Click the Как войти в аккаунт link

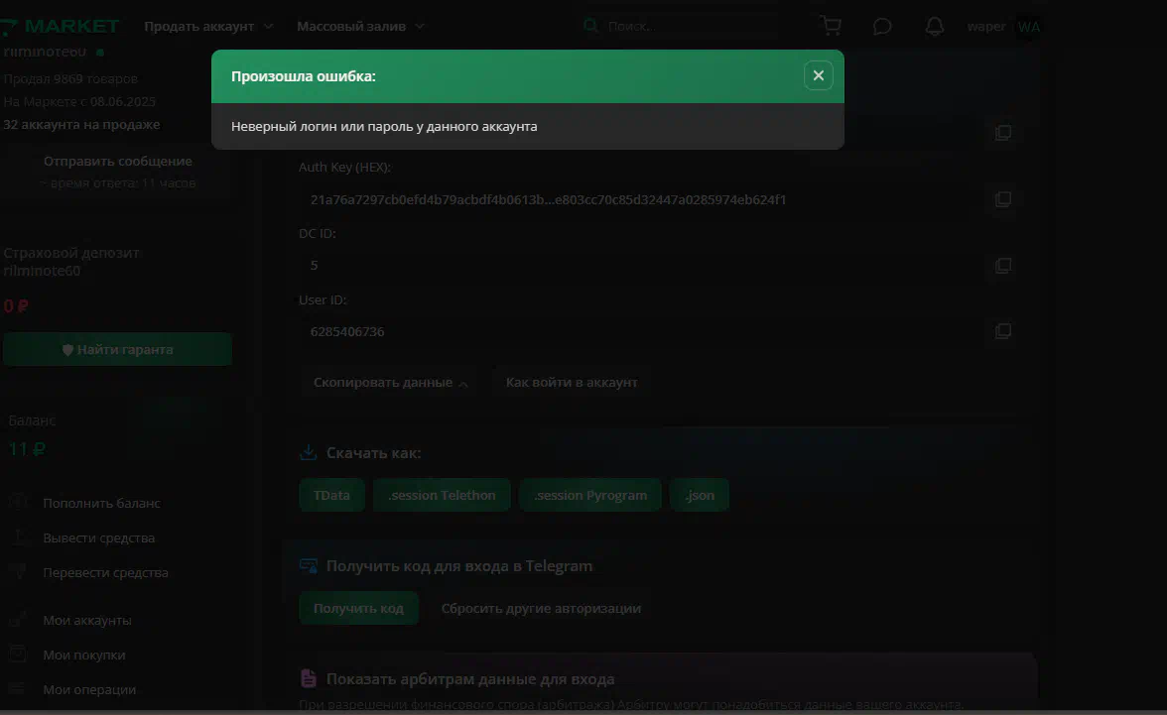click(572, 383)
